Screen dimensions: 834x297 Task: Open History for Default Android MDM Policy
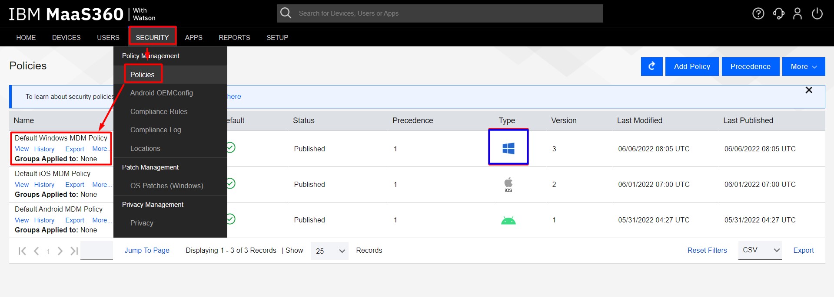click(44, 220)
